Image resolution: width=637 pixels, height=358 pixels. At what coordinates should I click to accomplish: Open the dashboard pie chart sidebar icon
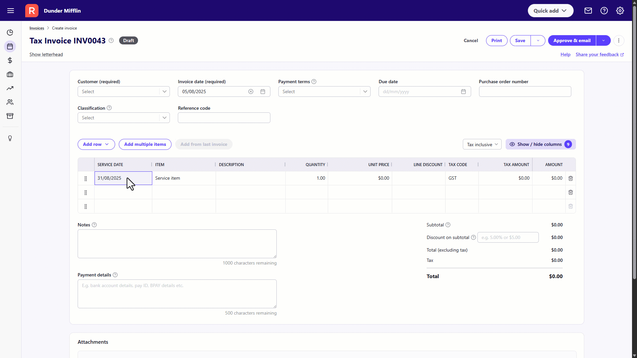point(10,32)
